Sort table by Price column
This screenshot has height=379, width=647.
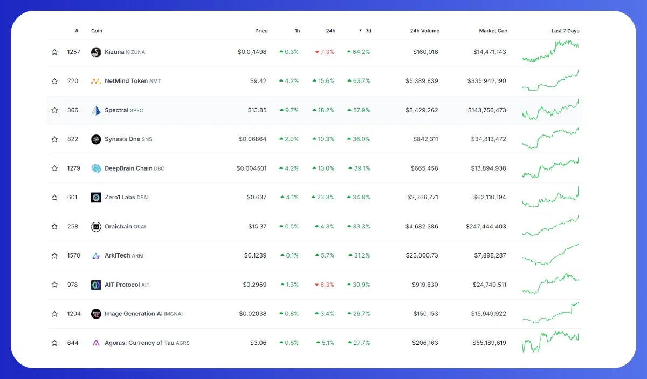tap(261, 31)
